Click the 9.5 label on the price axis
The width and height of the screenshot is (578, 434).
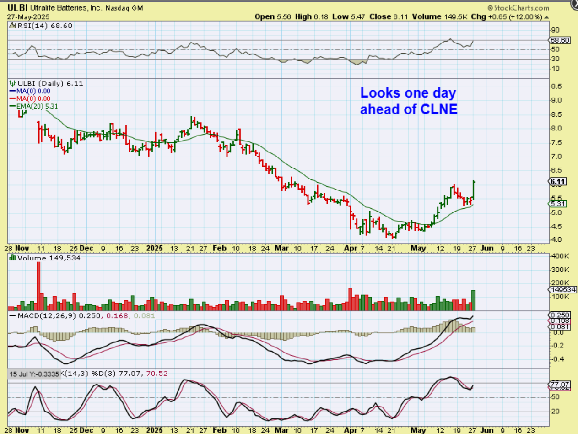pyautogui.click(x=556, y=86)
